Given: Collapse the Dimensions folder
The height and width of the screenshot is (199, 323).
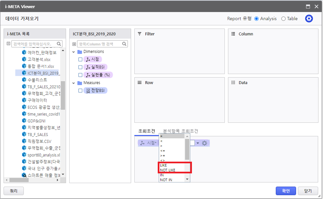Looking at the screenshot, I should click(74, 52).
